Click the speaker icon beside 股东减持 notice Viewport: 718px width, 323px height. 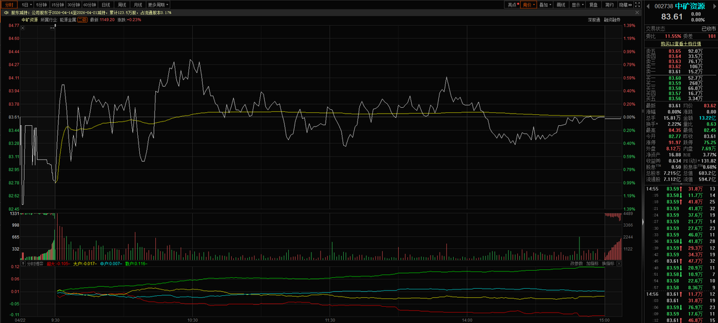6,13
